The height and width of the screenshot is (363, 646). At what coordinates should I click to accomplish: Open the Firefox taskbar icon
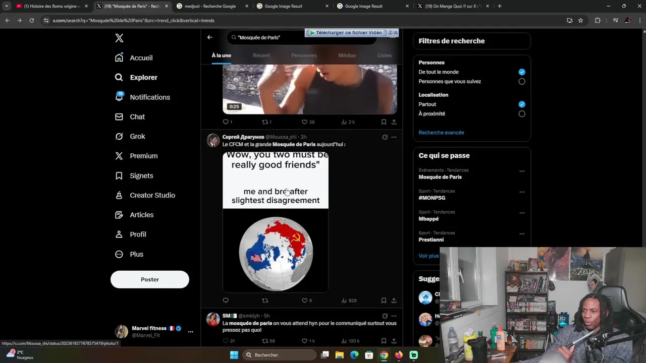click(399, 355)
